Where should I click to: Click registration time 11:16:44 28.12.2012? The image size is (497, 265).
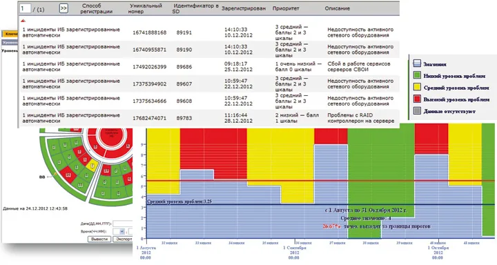click(x=238, y=118)
